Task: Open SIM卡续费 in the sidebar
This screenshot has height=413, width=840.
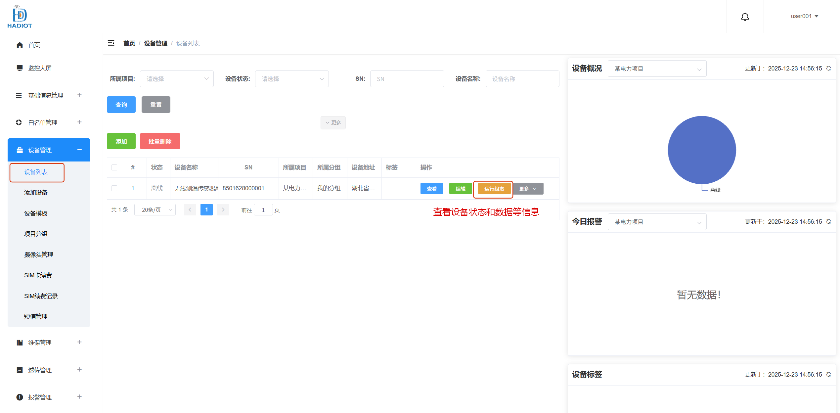Action: [38, 275]
